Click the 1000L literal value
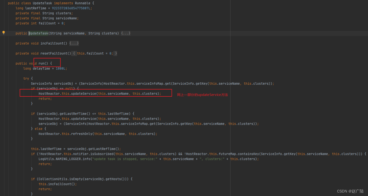The height and width of the screenshot is (196, 368). (60, 69)
